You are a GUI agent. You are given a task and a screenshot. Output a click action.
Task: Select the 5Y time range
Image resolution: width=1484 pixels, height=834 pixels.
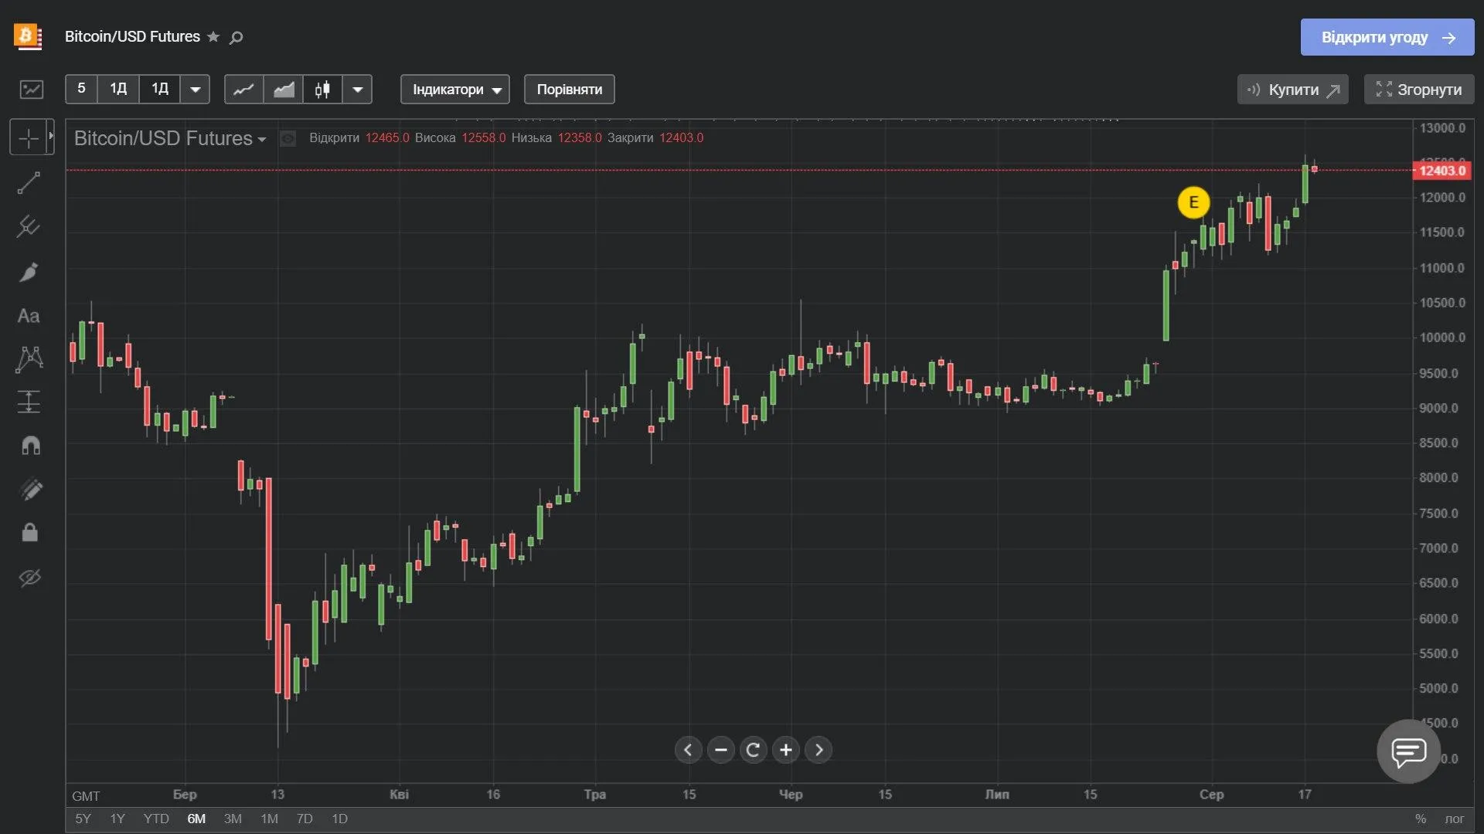coord(83,819)
